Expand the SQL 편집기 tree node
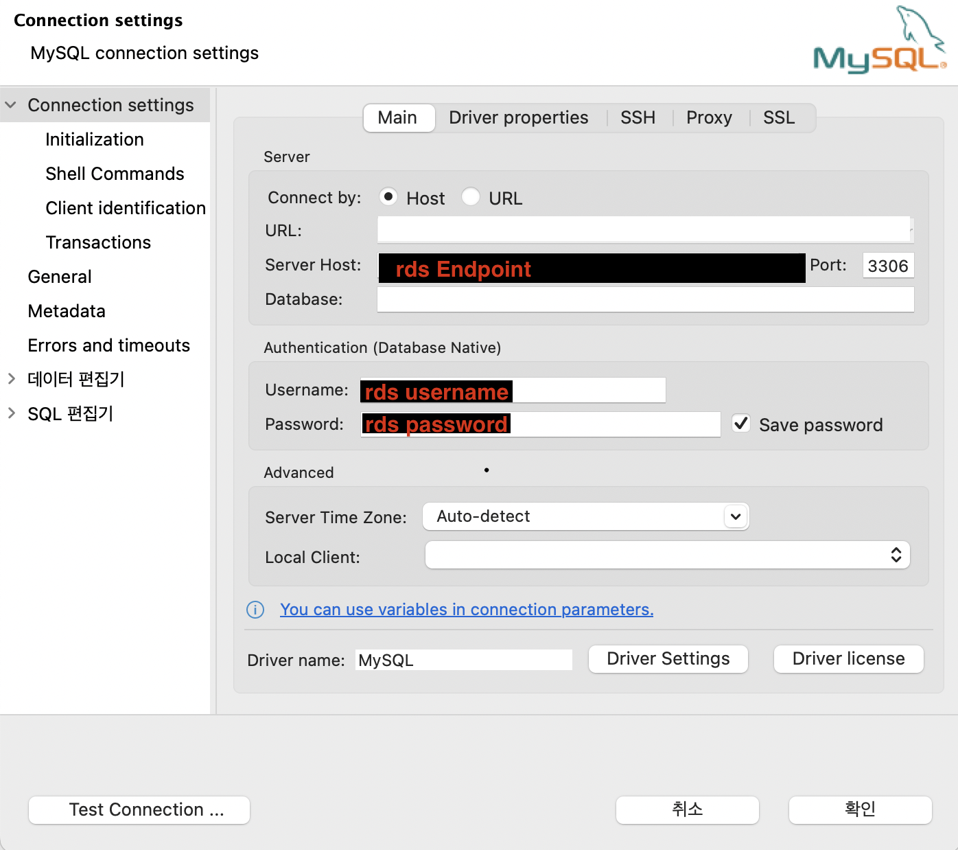Screen dimensions: 958x850 point(11,413)
